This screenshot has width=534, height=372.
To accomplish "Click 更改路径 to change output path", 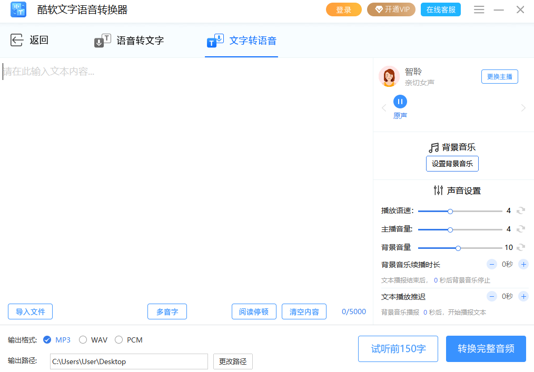I will pos(233,361).
